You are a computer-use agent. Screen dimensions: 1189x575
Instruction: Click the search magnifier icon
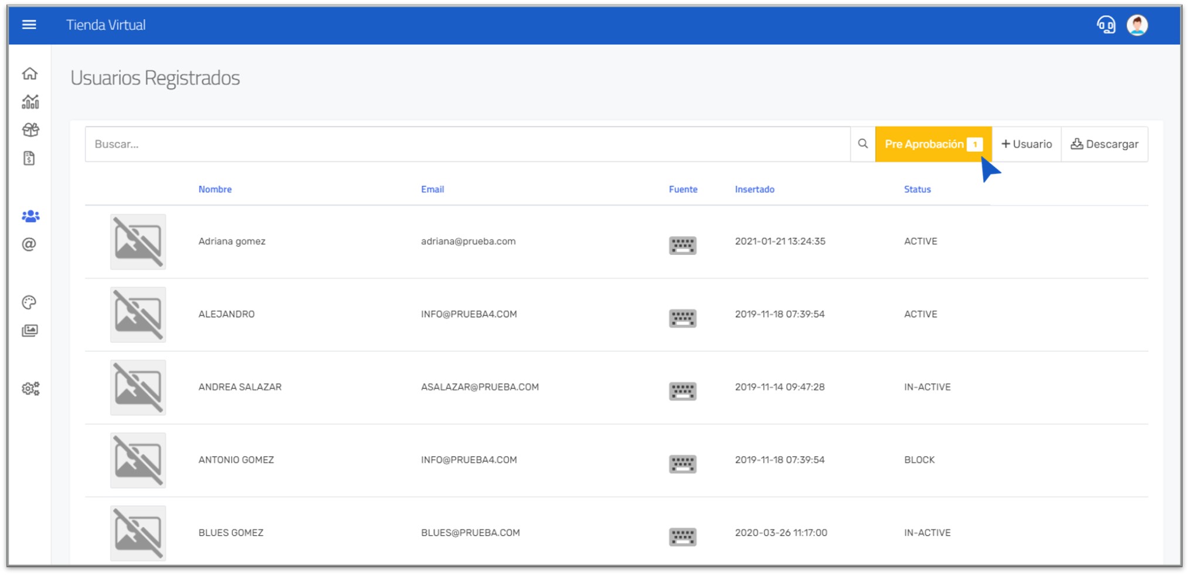pyautogui.click(x=862, y=144)
